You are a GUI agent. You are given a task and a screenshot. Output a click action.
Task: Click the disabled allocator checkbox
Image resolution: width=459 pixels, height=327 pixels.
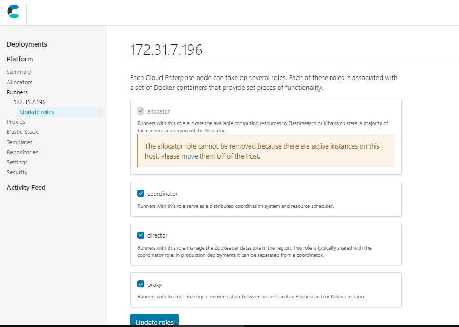click(141, 111)
